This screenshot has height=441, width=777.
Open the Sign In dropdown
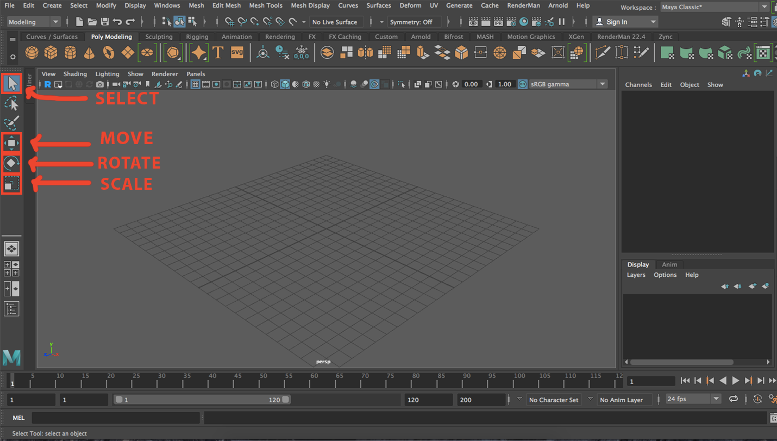coord(625,22)
